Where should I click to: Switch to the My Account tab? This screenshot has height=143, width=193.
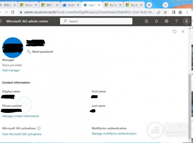[132, 5]
